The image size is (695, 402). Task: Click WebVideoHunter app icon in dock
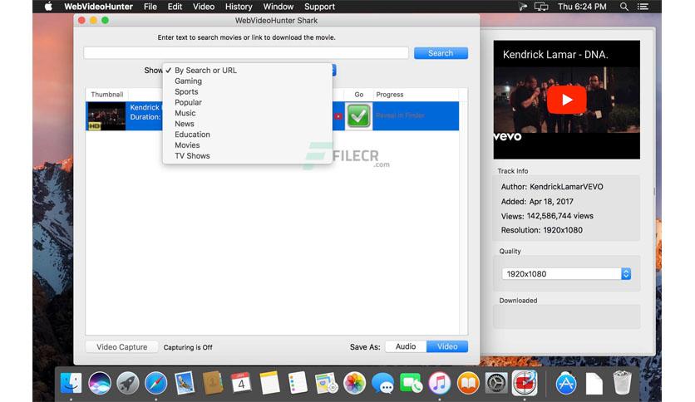point(525,383)
